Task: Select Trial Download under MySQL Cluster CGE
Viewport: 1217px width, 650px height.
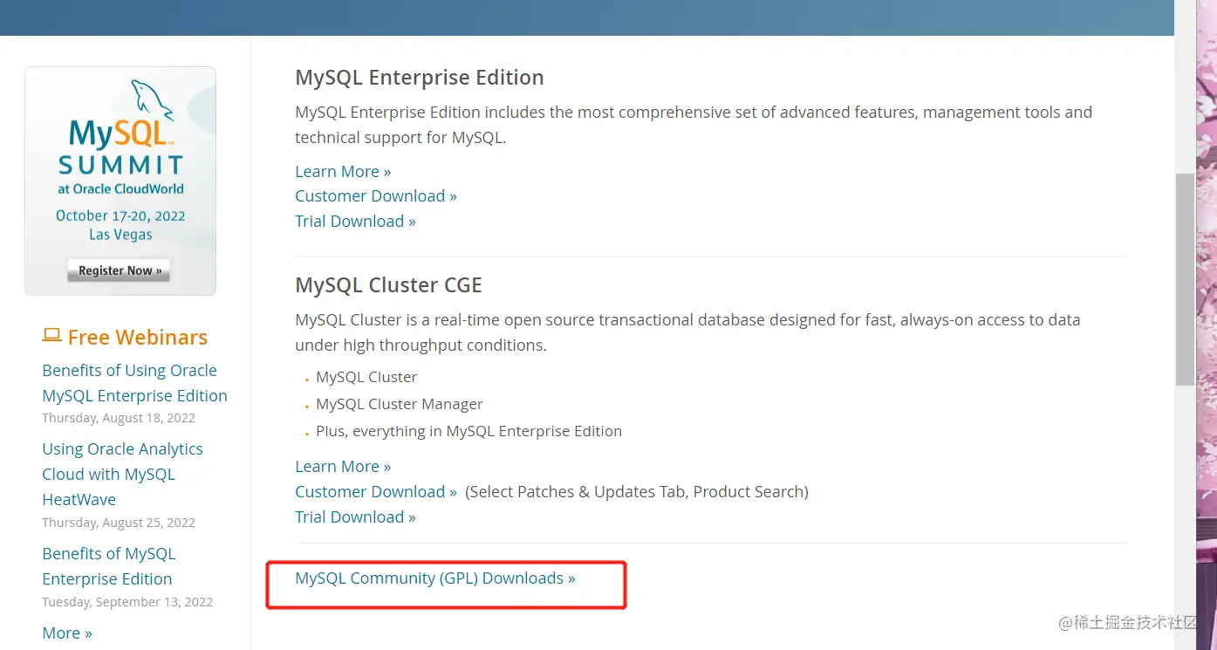Action: point(355,517)
